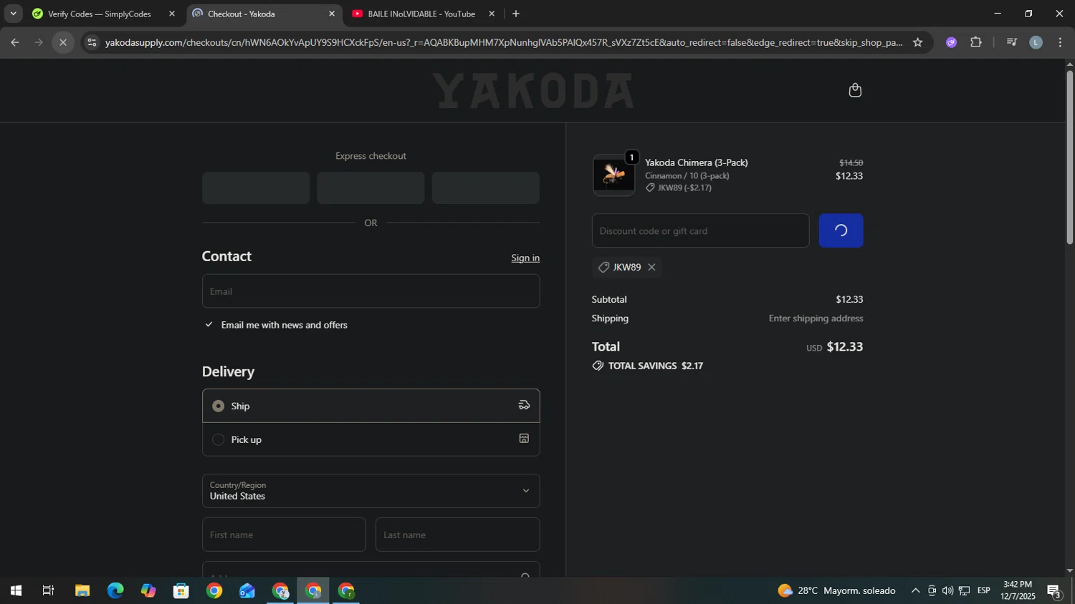Click the Pick up store icon

point(524,439)
